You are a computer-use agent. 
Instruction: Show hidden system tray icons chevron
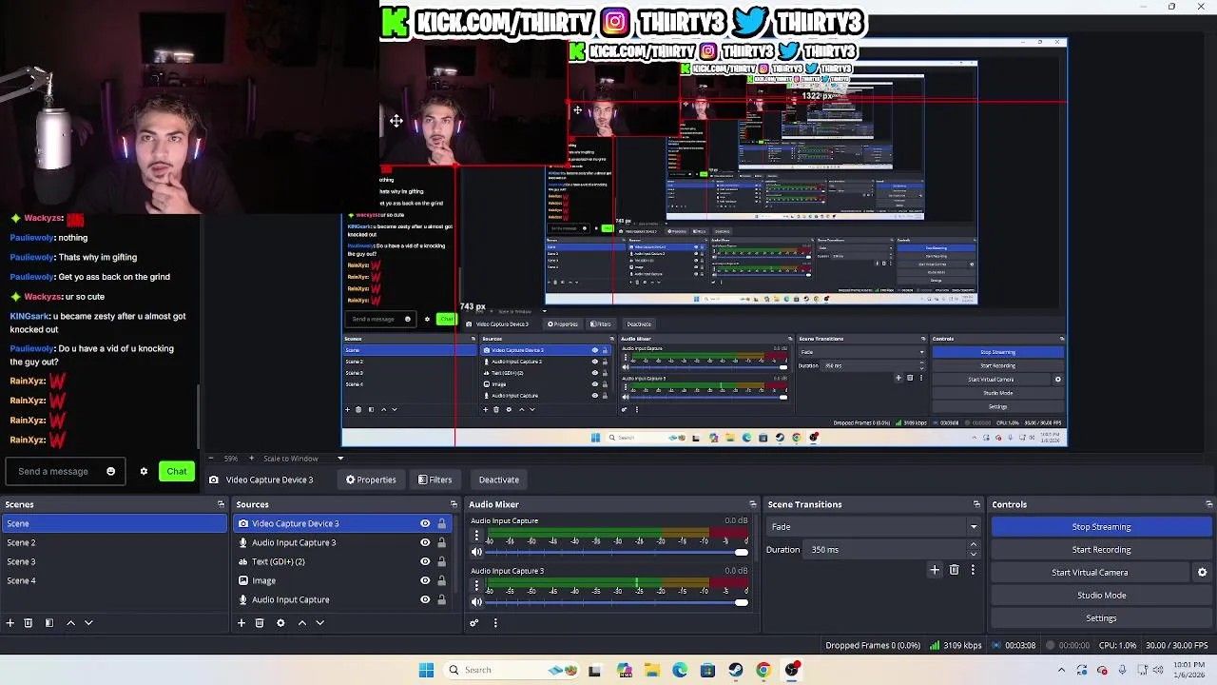coord(1061,670)
